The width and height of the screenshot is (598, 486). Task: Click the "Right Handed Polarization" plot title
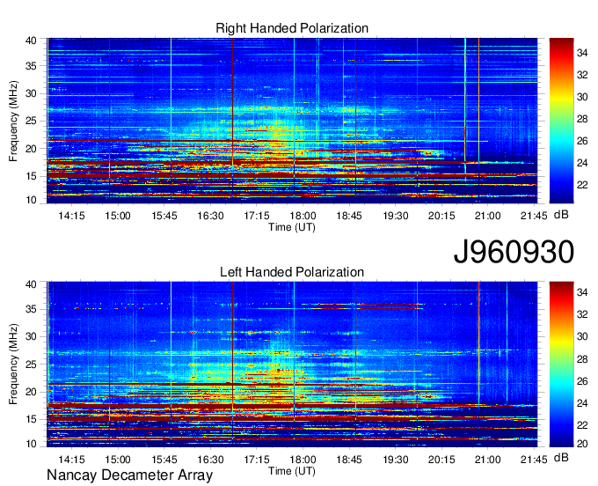(292, 28)
